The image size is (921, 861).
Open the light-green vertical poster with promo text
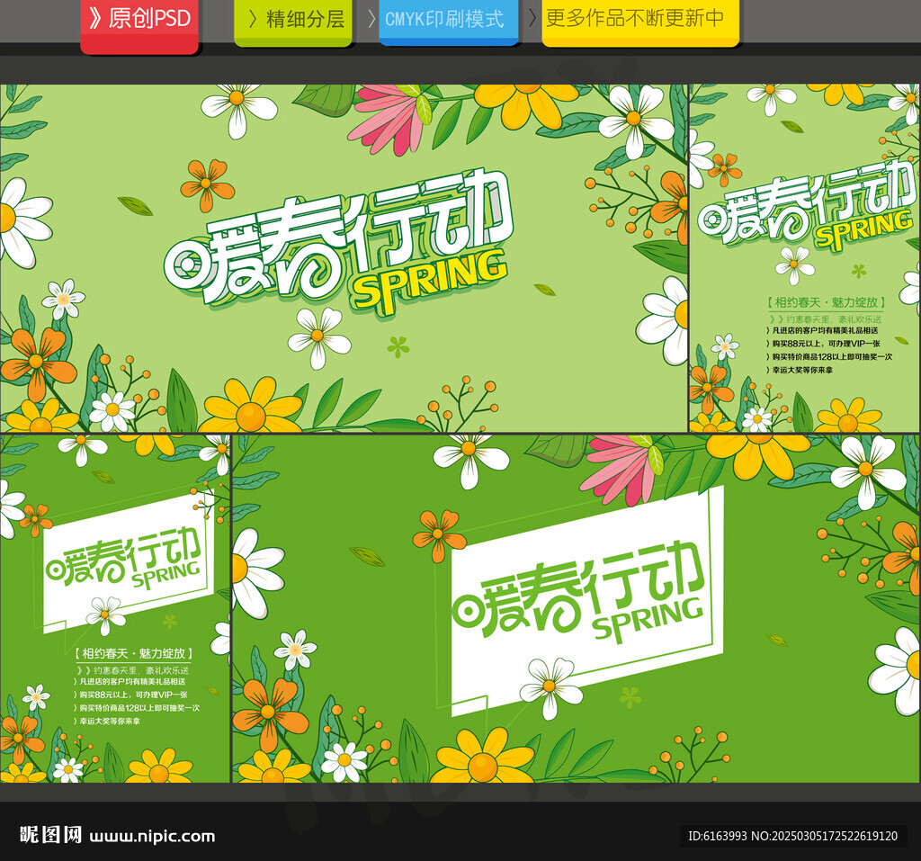click(805, 258)
